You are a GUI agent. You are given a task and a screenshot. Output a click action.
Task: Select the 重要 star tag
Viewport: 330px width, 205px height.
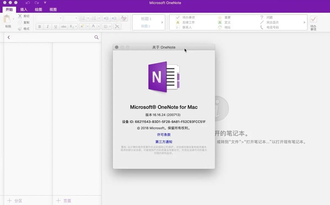pyautogui.click(x=224, y=17)
